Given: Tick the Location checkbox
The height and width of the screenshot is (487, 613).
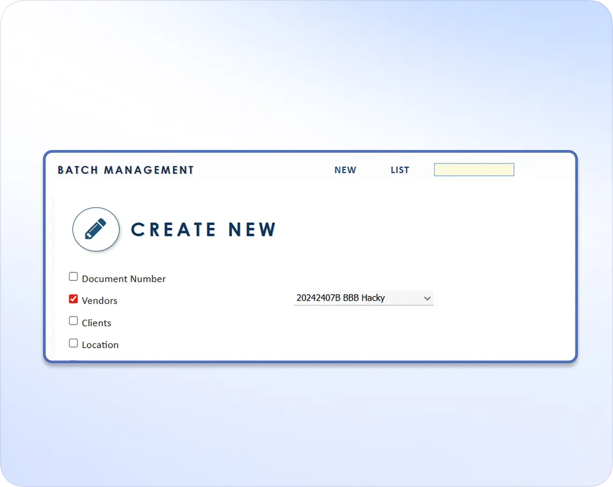Looking at the screenshot, I should [x=73, y=343].
